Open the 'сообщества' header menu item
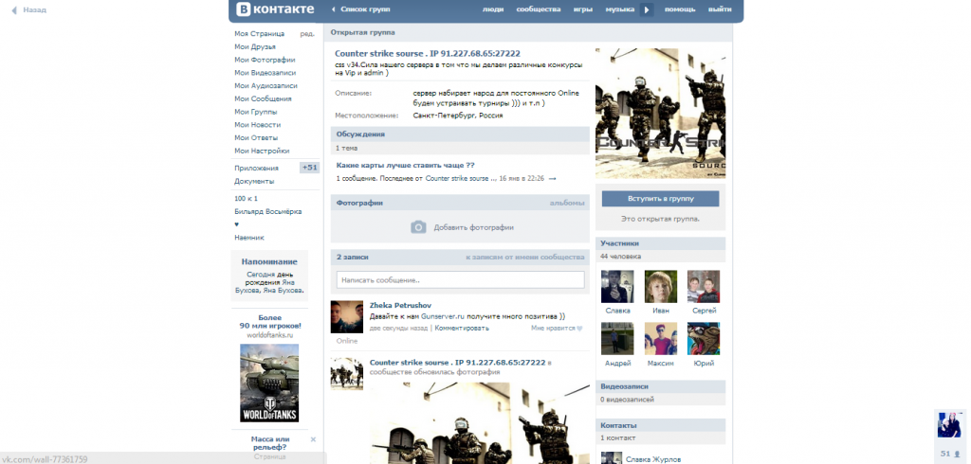The image size is (971, 464). pyautogui.click(x=538, y=9)
